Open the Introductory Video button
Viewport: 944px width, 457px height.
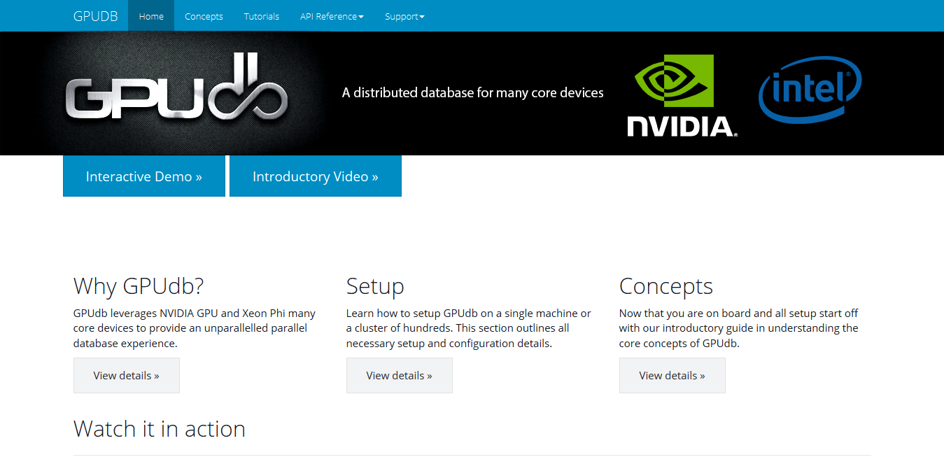point(316,176)
